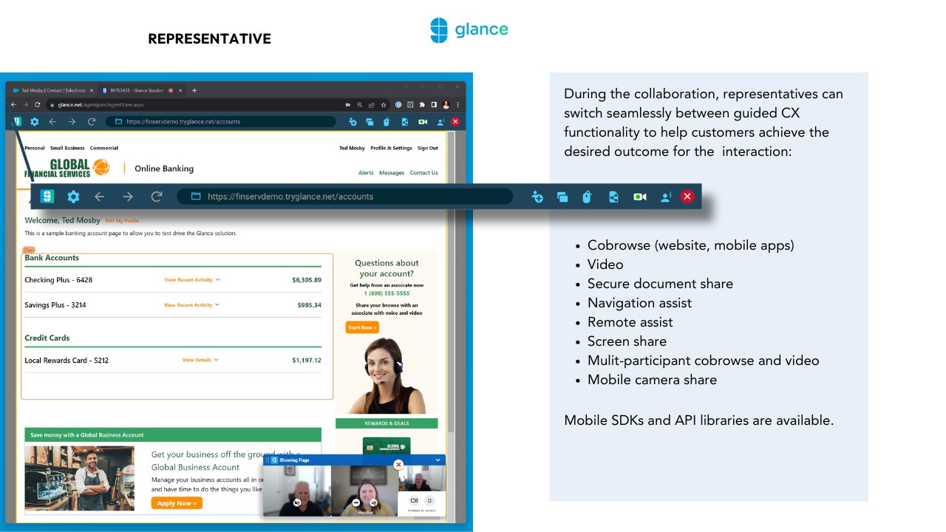Open Alerts link
Image resolution: width=946 pixels, height=532 pixels.
coord(366,173)
